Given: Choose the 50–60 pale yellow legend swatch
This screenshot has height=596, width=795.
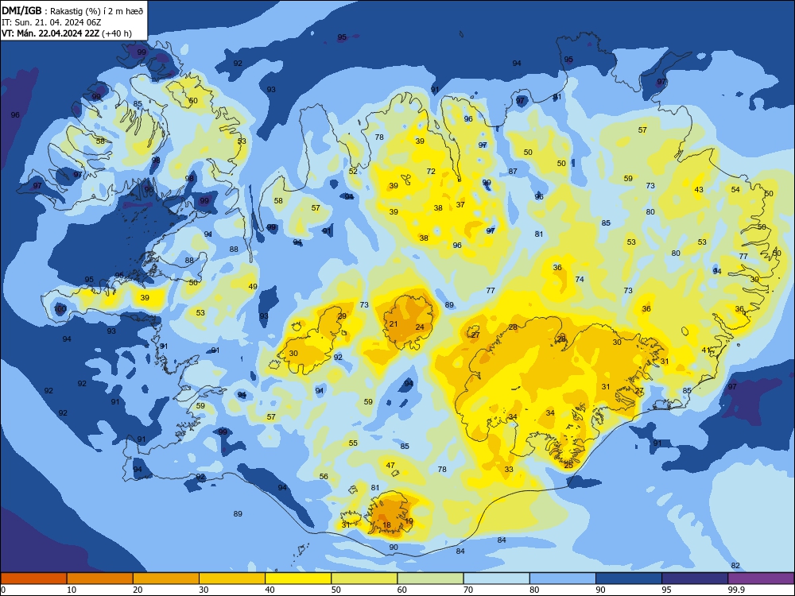Looking at the screenshot, I should tap(365, 579).
